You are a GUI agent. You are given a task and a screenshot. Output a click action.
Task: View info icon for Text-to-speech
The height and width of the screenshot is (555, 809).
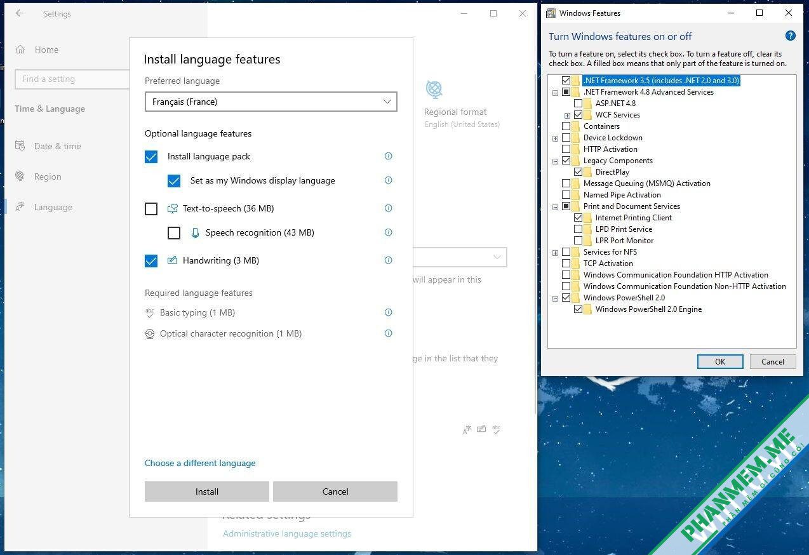(388, 208)
